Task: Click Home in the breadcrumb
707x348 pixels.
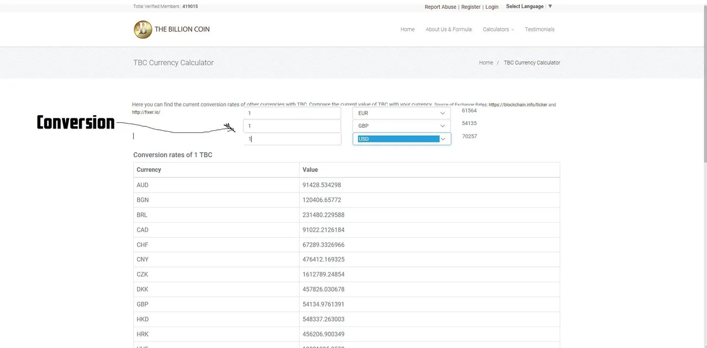Action: [x=486, y=63]
